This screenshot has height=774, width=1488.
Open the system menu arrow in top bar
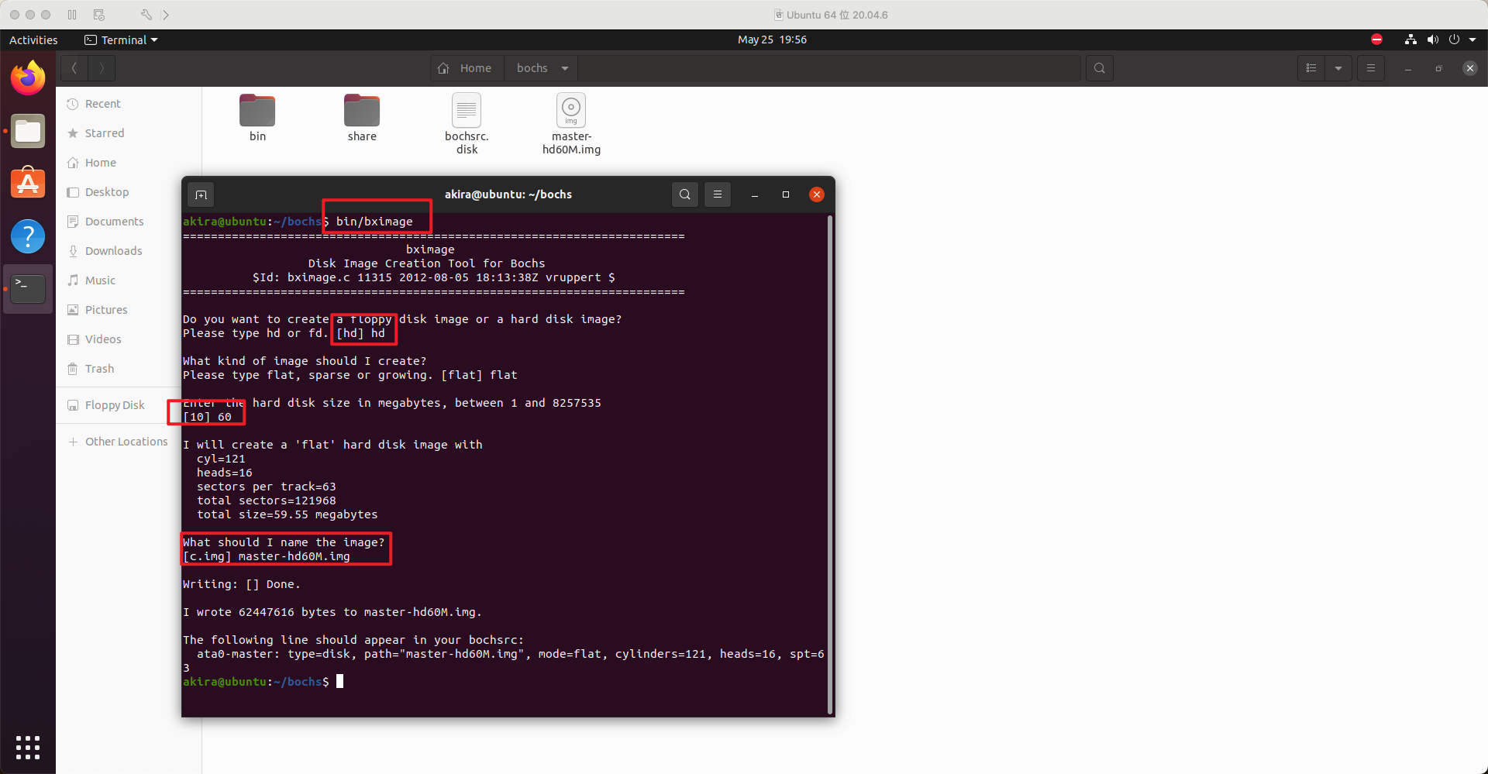pos(1472,40)
